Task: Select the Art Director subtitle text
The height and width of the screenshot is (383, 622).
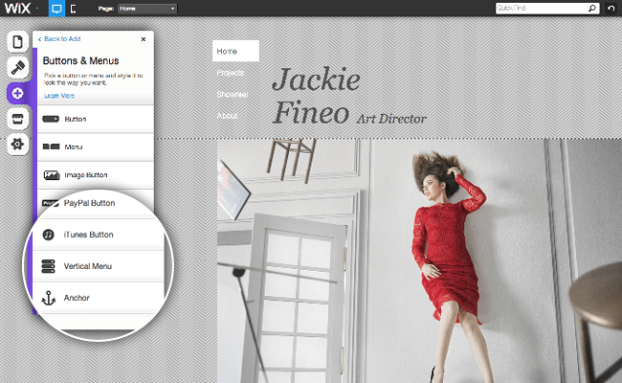Action: click(x=391, y=119)
